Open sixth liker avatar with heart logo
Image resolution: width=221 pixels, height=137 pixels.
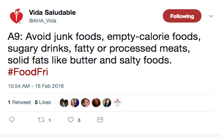(117, 103)
